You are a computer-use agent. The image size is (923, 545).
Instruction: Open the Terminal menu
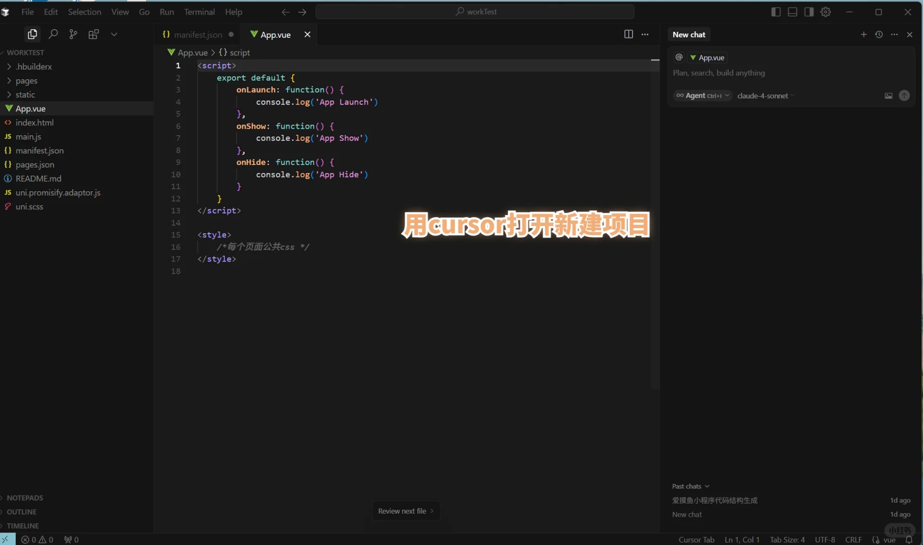tap(200, 12)
